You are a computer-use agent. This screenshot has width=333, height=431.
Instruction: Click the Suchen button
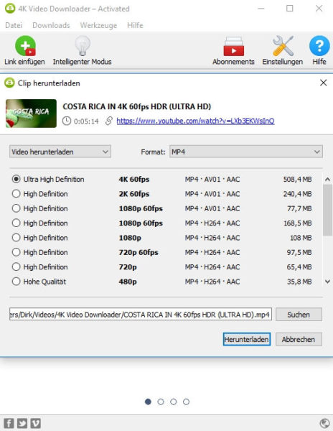299,315
